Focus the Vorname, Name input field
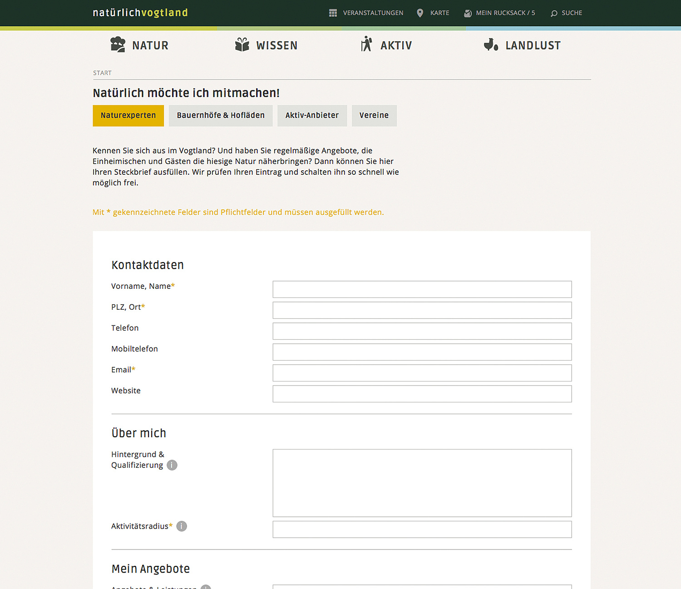The image size is (681, 589). 422,289
